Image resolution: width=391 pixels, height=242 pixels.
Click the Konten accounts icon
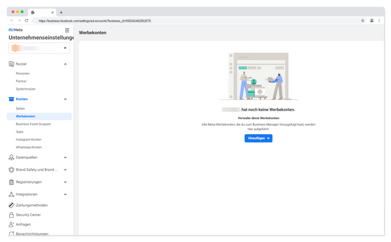(11, 99)
